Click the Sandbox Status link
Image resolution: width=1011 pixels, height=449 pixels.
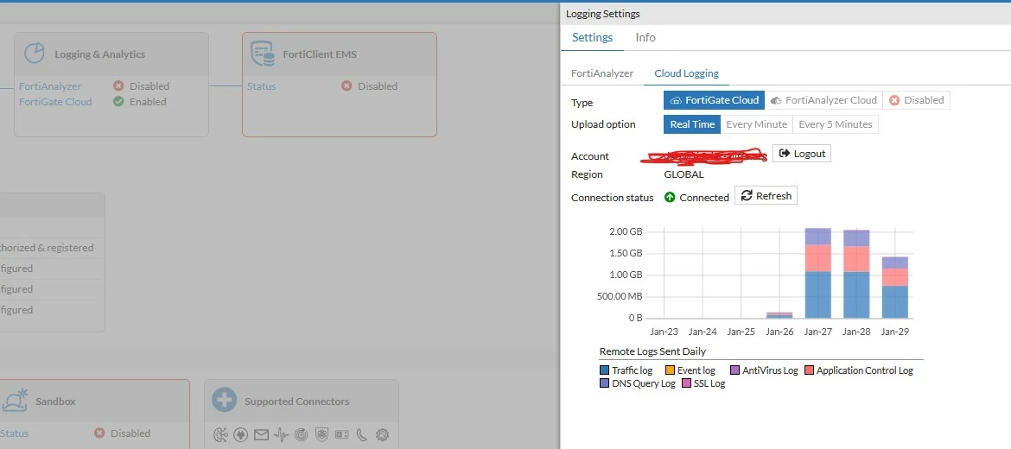click(14, 433)
